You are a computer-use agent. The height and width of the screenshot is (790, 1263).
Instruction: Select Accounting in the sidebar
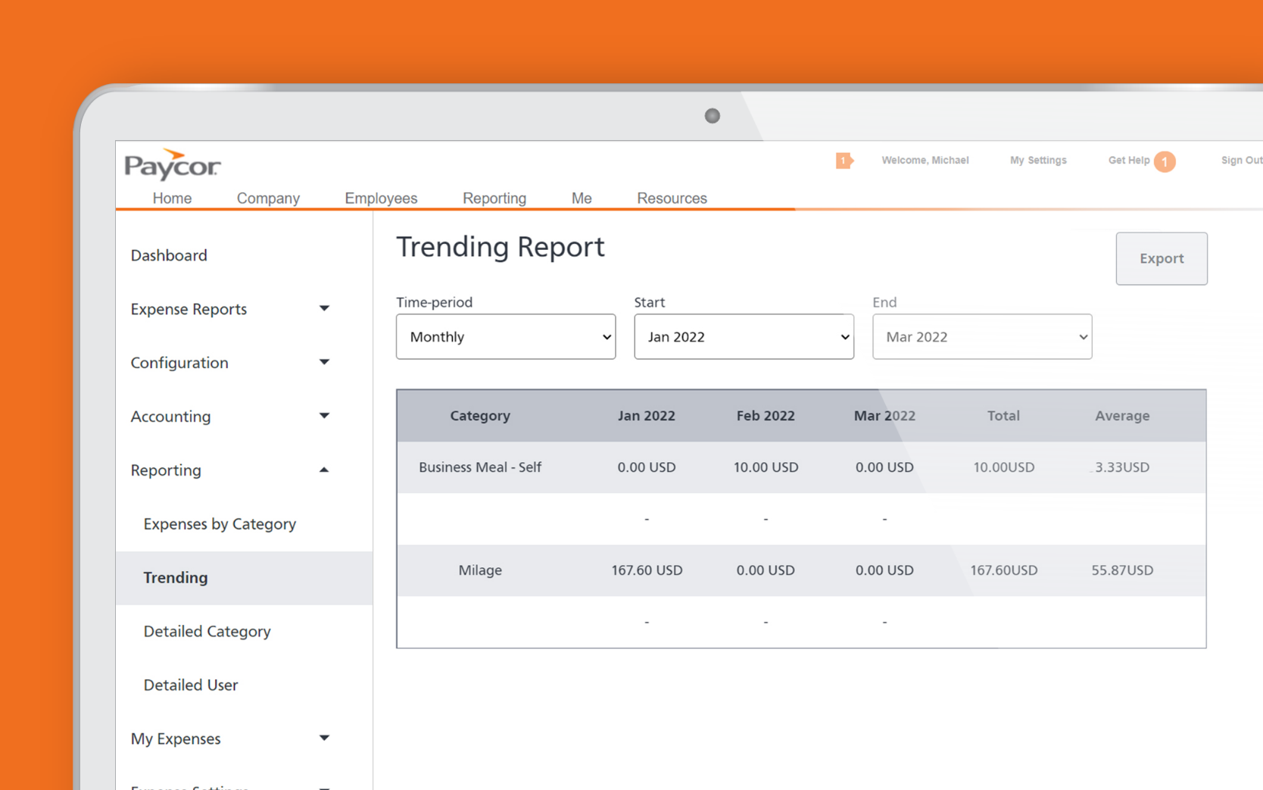click(170, 417)
